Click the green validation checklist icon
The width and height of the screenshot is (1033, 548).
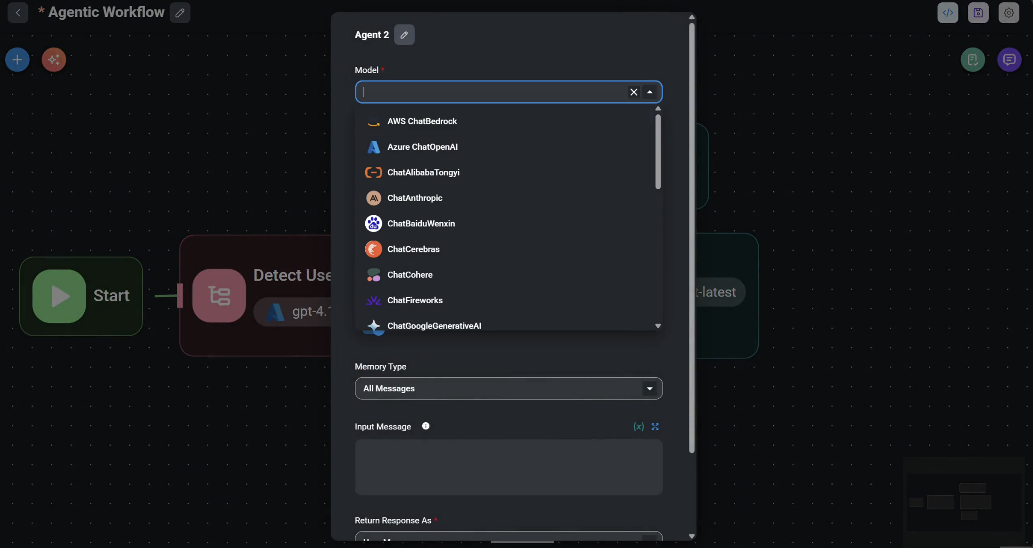(973, 60)
